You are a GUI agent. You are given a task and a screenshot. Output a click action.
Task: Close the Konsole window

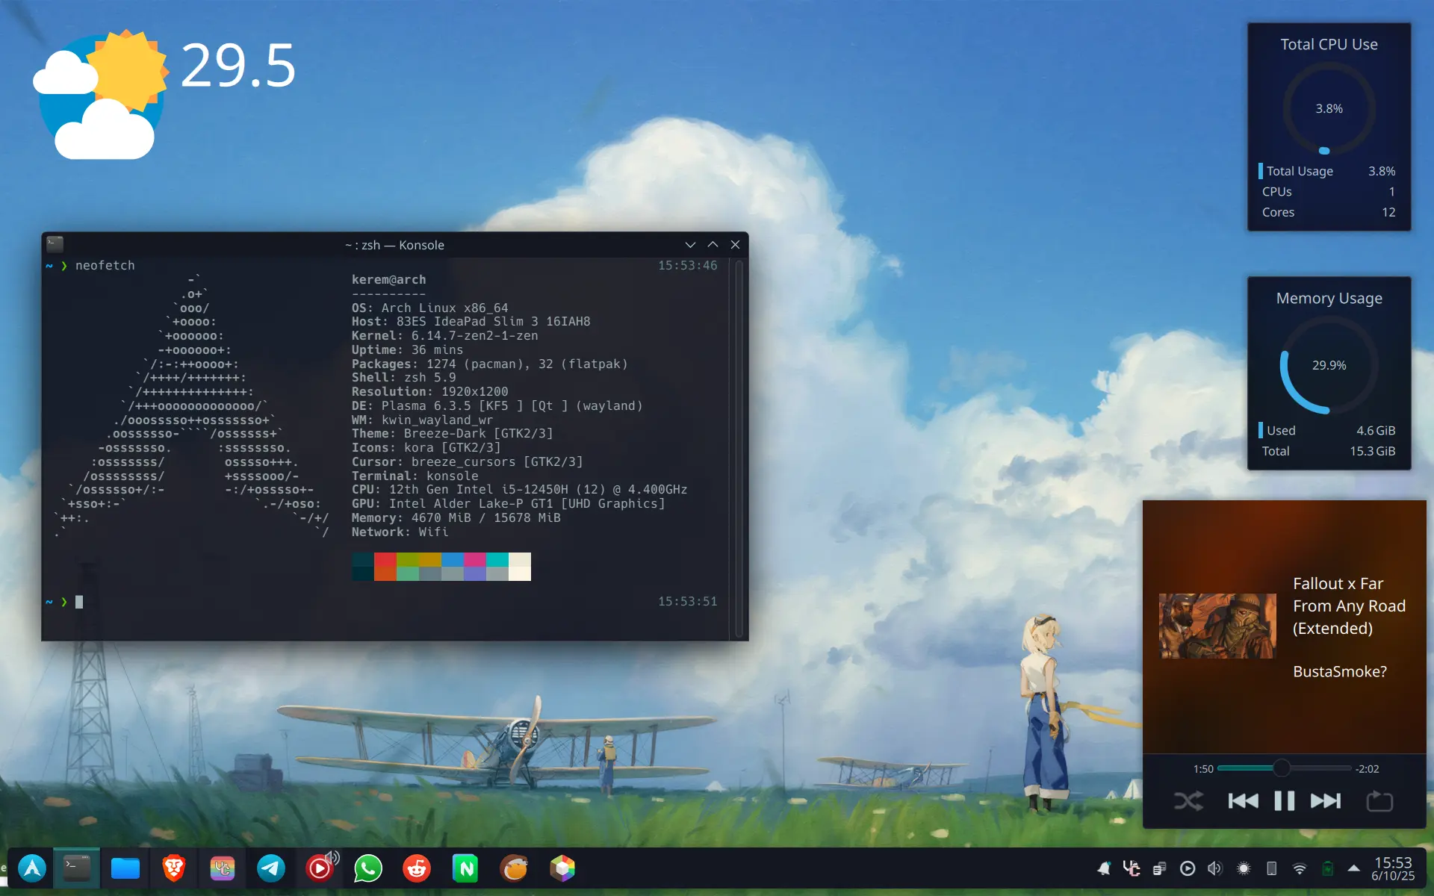click(x=735, y=245)
